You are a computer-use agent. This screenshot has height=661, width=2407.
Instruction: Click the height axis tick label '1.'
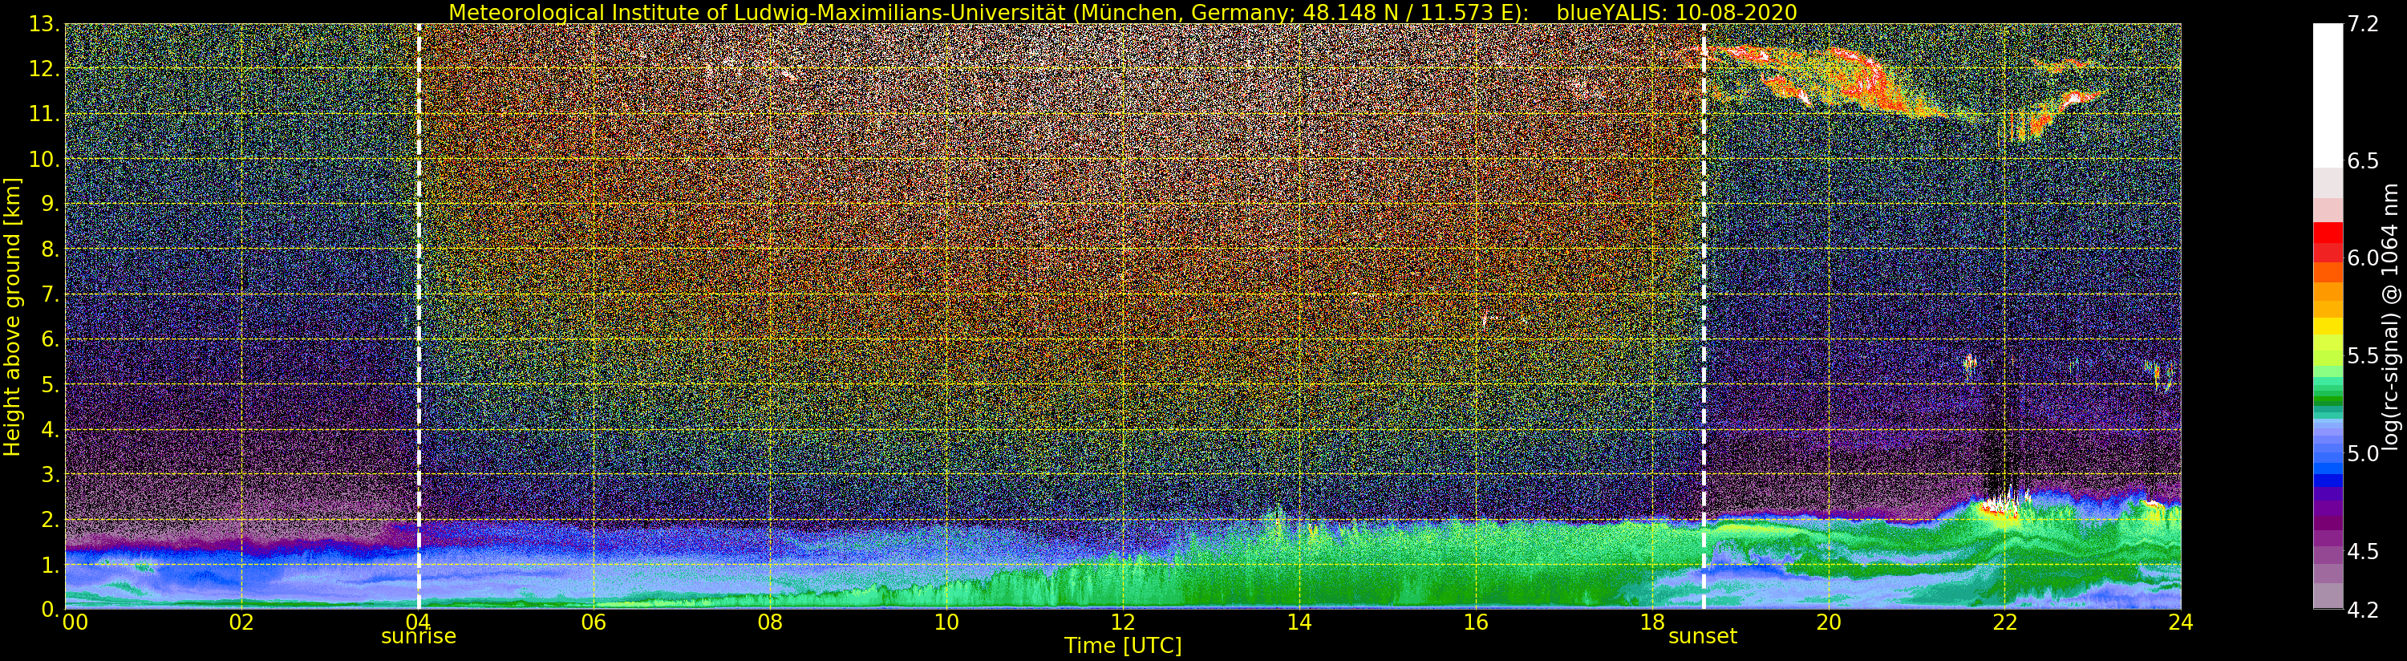(50, 565)
